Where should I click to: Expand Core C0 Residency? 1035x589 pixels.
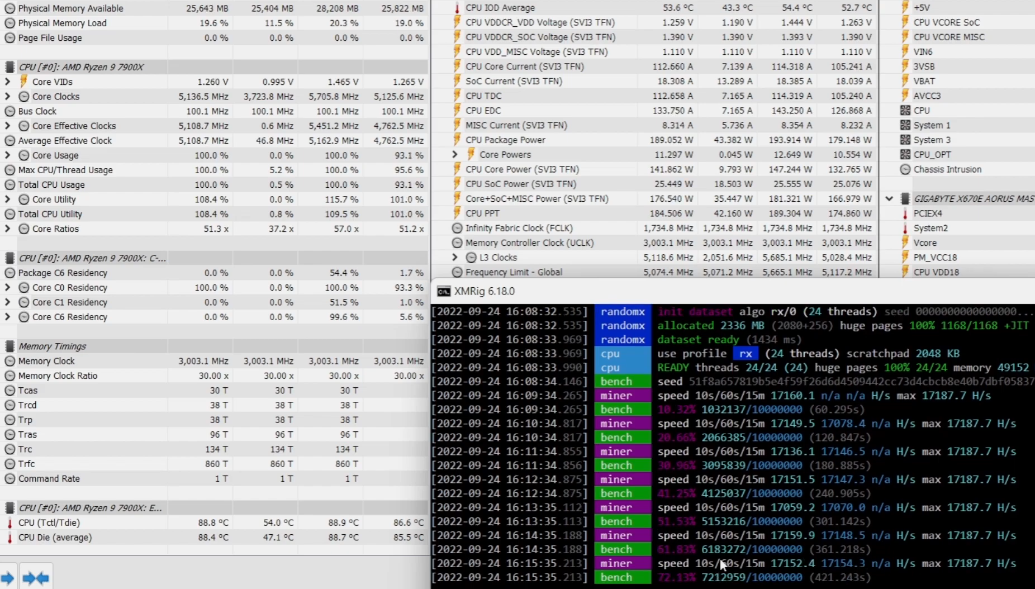[x=7, y=287]
